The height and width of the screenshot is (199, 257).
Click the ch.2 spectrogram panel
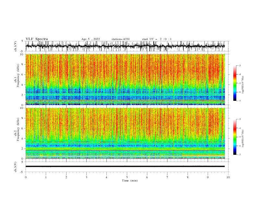pos(125,133)
